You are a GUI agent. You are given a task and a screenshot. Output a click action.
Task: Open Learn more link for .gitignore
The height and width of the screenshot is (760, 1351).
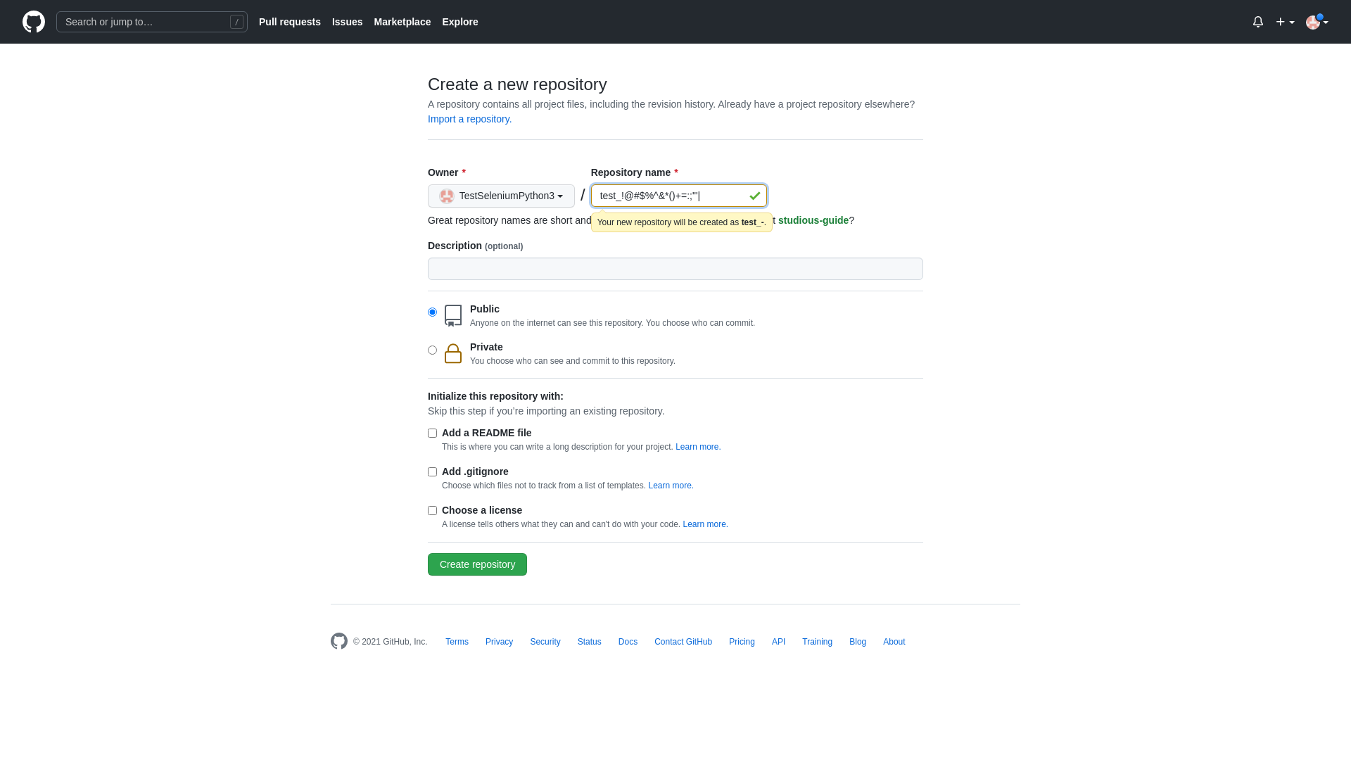point(671,486)
